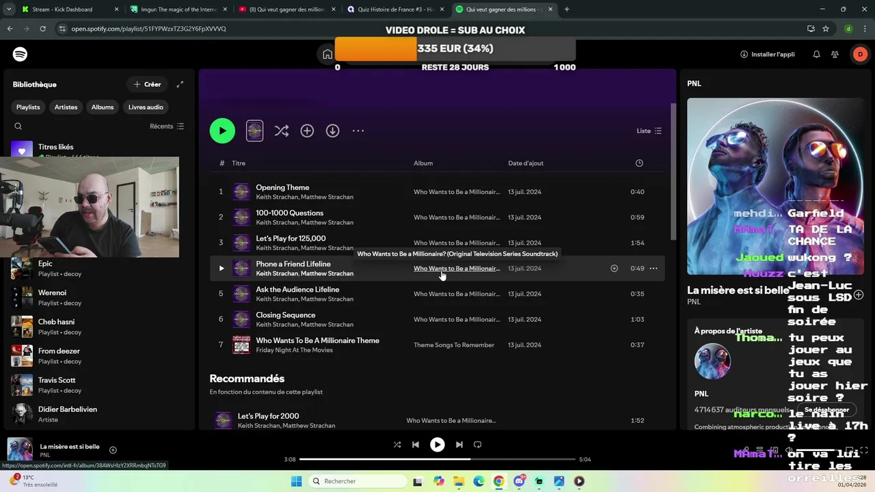Click La misère est si belle title in bottom player bar
This screenshot has height=492, width=875.
[x=70, y=446]
